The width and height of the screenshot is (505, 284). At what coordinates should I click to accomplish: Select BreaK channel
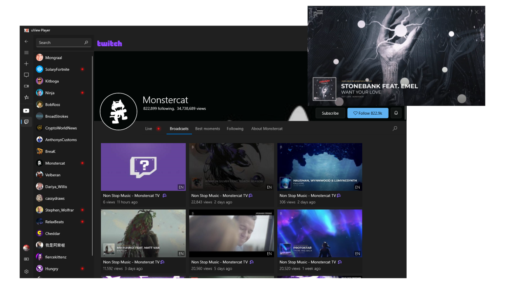click(x=63, y=152)
